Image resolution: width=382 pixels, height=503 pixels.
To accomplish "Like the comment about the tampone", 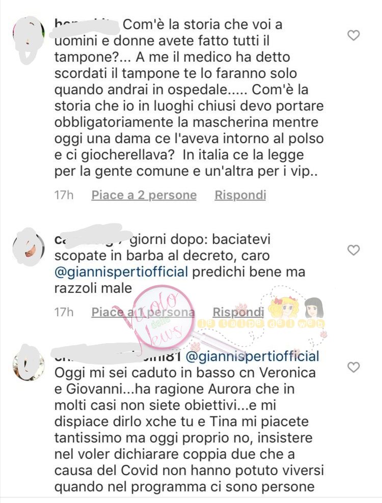I will point(353,35).
